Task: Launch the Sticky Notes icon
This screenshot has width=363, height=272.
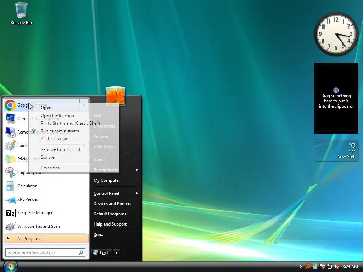Action: point(10,159)
